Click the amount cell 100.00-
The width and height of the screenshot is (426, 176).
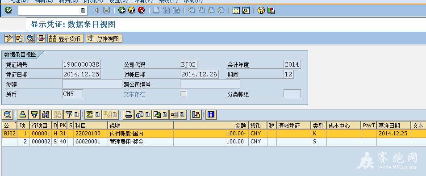pos(211,134)
